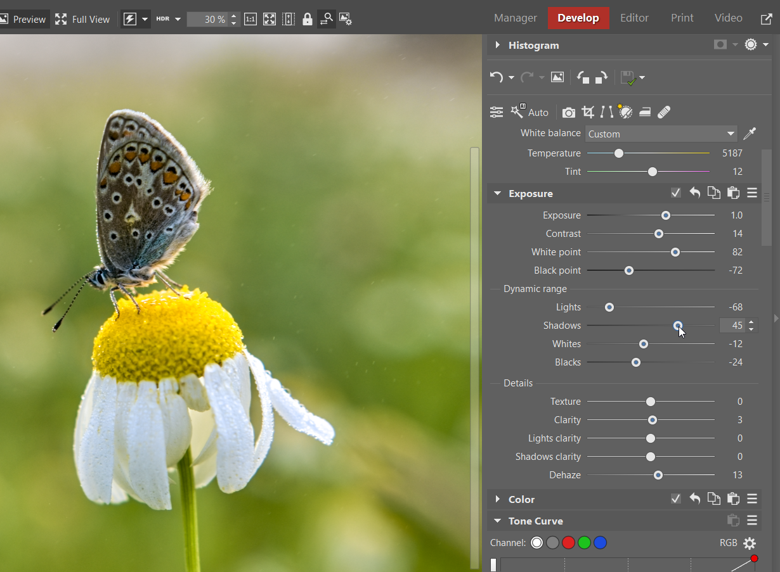Click the zoom lock padlock icon

[x=308, y=19]
